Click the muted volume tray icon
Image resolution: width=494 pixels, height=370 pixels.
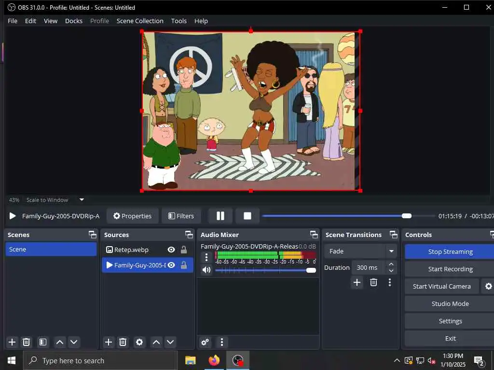point(432,360)
